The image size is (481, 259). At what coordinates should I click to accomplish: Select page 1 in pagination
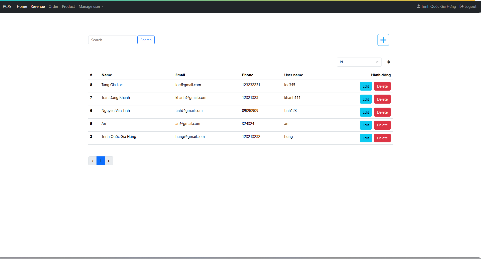pyautogui.click(x=101, y=161)
